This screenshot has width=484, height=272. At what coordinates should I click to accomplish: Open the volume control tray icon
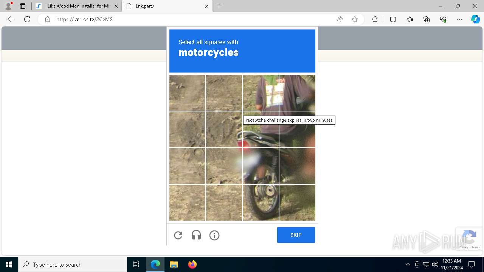tap(435, 264)
